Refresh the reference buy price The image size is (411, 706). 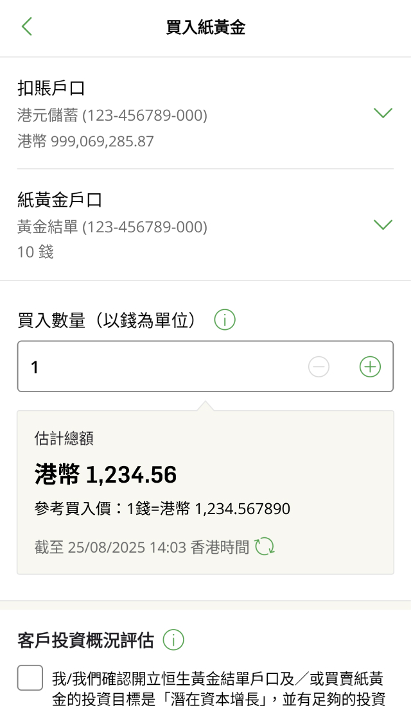(x=265, y=547)
